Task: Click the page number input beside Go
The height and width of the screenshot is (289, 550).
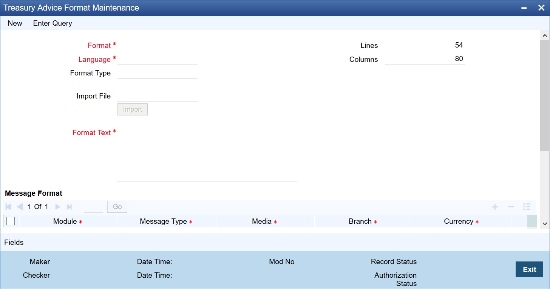Action: (x=93, y=207)
